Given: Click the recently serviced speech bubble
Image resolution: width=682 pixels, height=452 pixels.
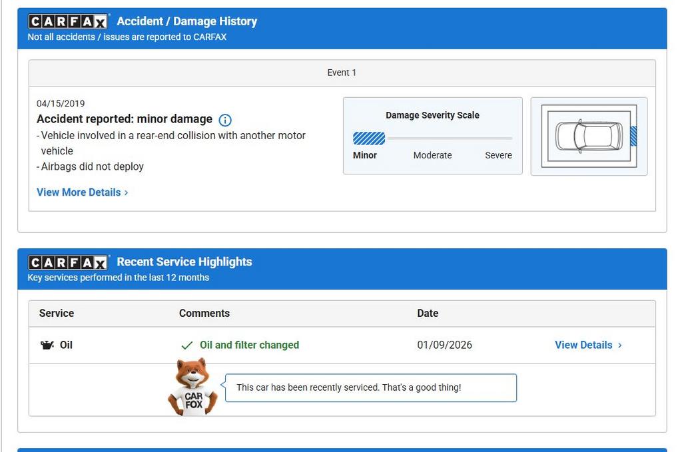Looking at the screenshot, I should tap(370, 387).
